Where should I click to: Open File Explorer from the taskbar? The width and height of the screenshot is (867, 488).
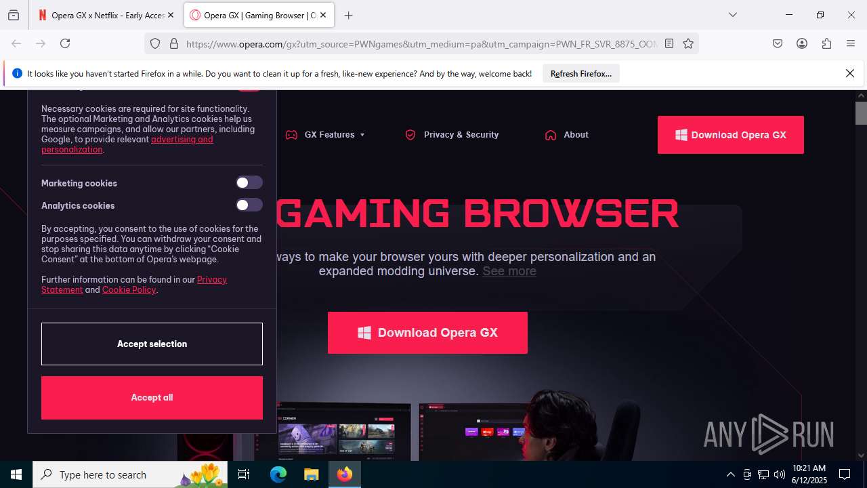[311, 474]
